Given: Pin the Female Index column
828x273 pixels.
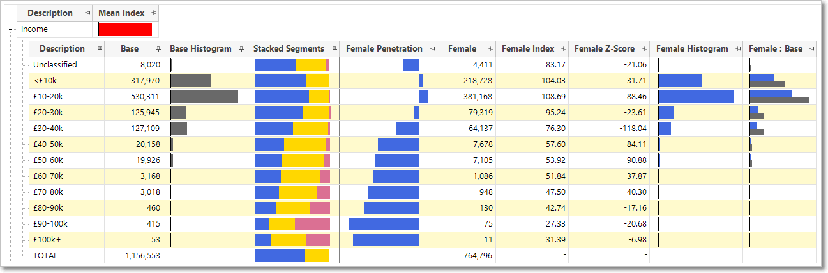Looking at the screenshot, I should [563, 49].
